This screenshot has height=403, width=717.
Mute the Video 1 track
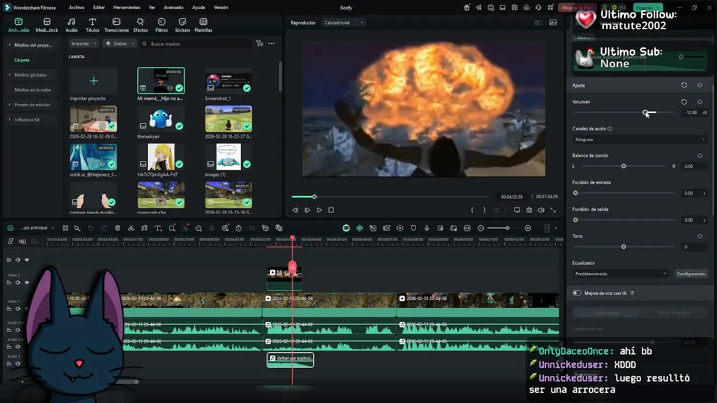(17, 309)
